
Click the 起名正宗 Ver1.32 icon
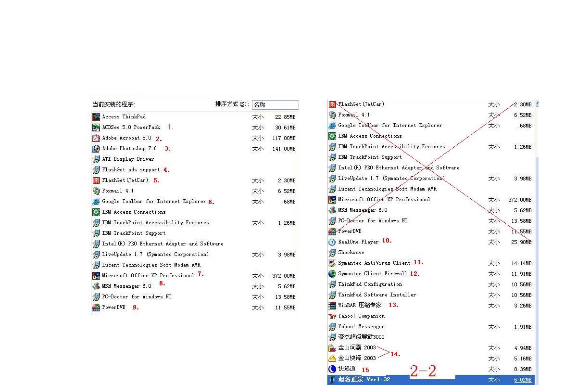tap(332, 379)
